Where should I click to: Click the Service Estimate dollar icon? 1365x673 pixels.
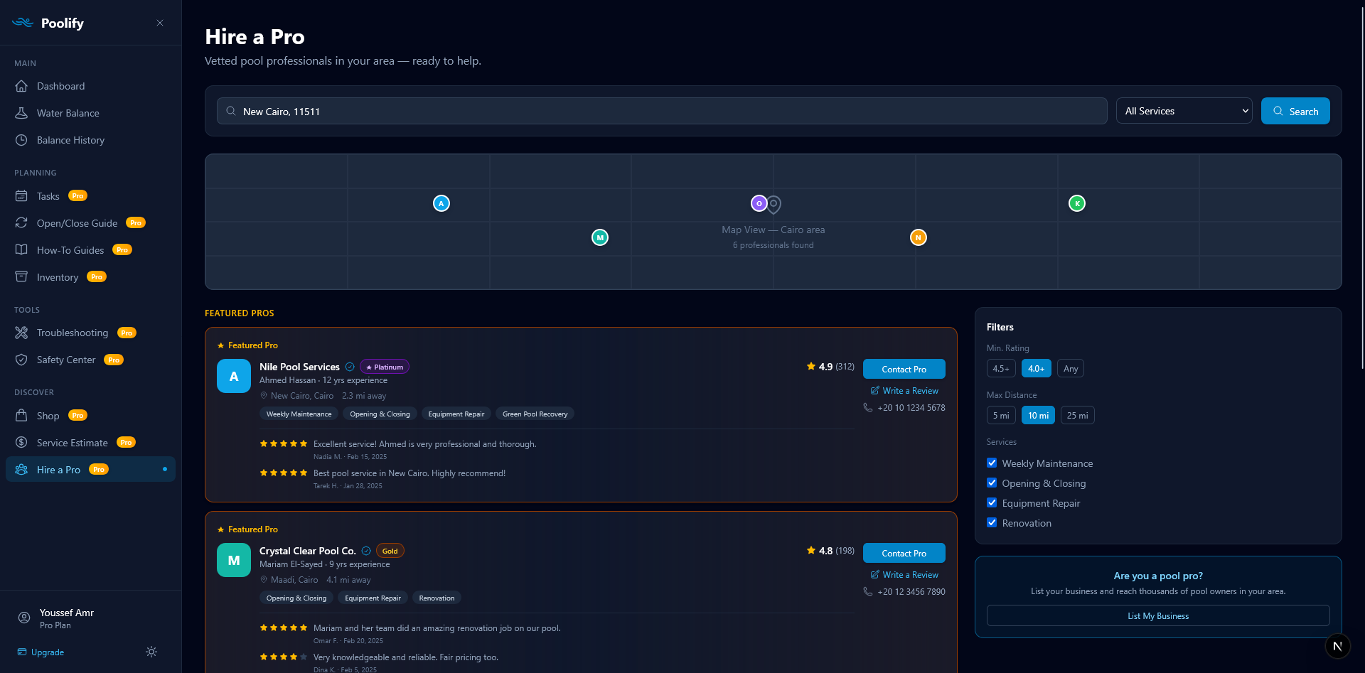[x=21, y=443]
